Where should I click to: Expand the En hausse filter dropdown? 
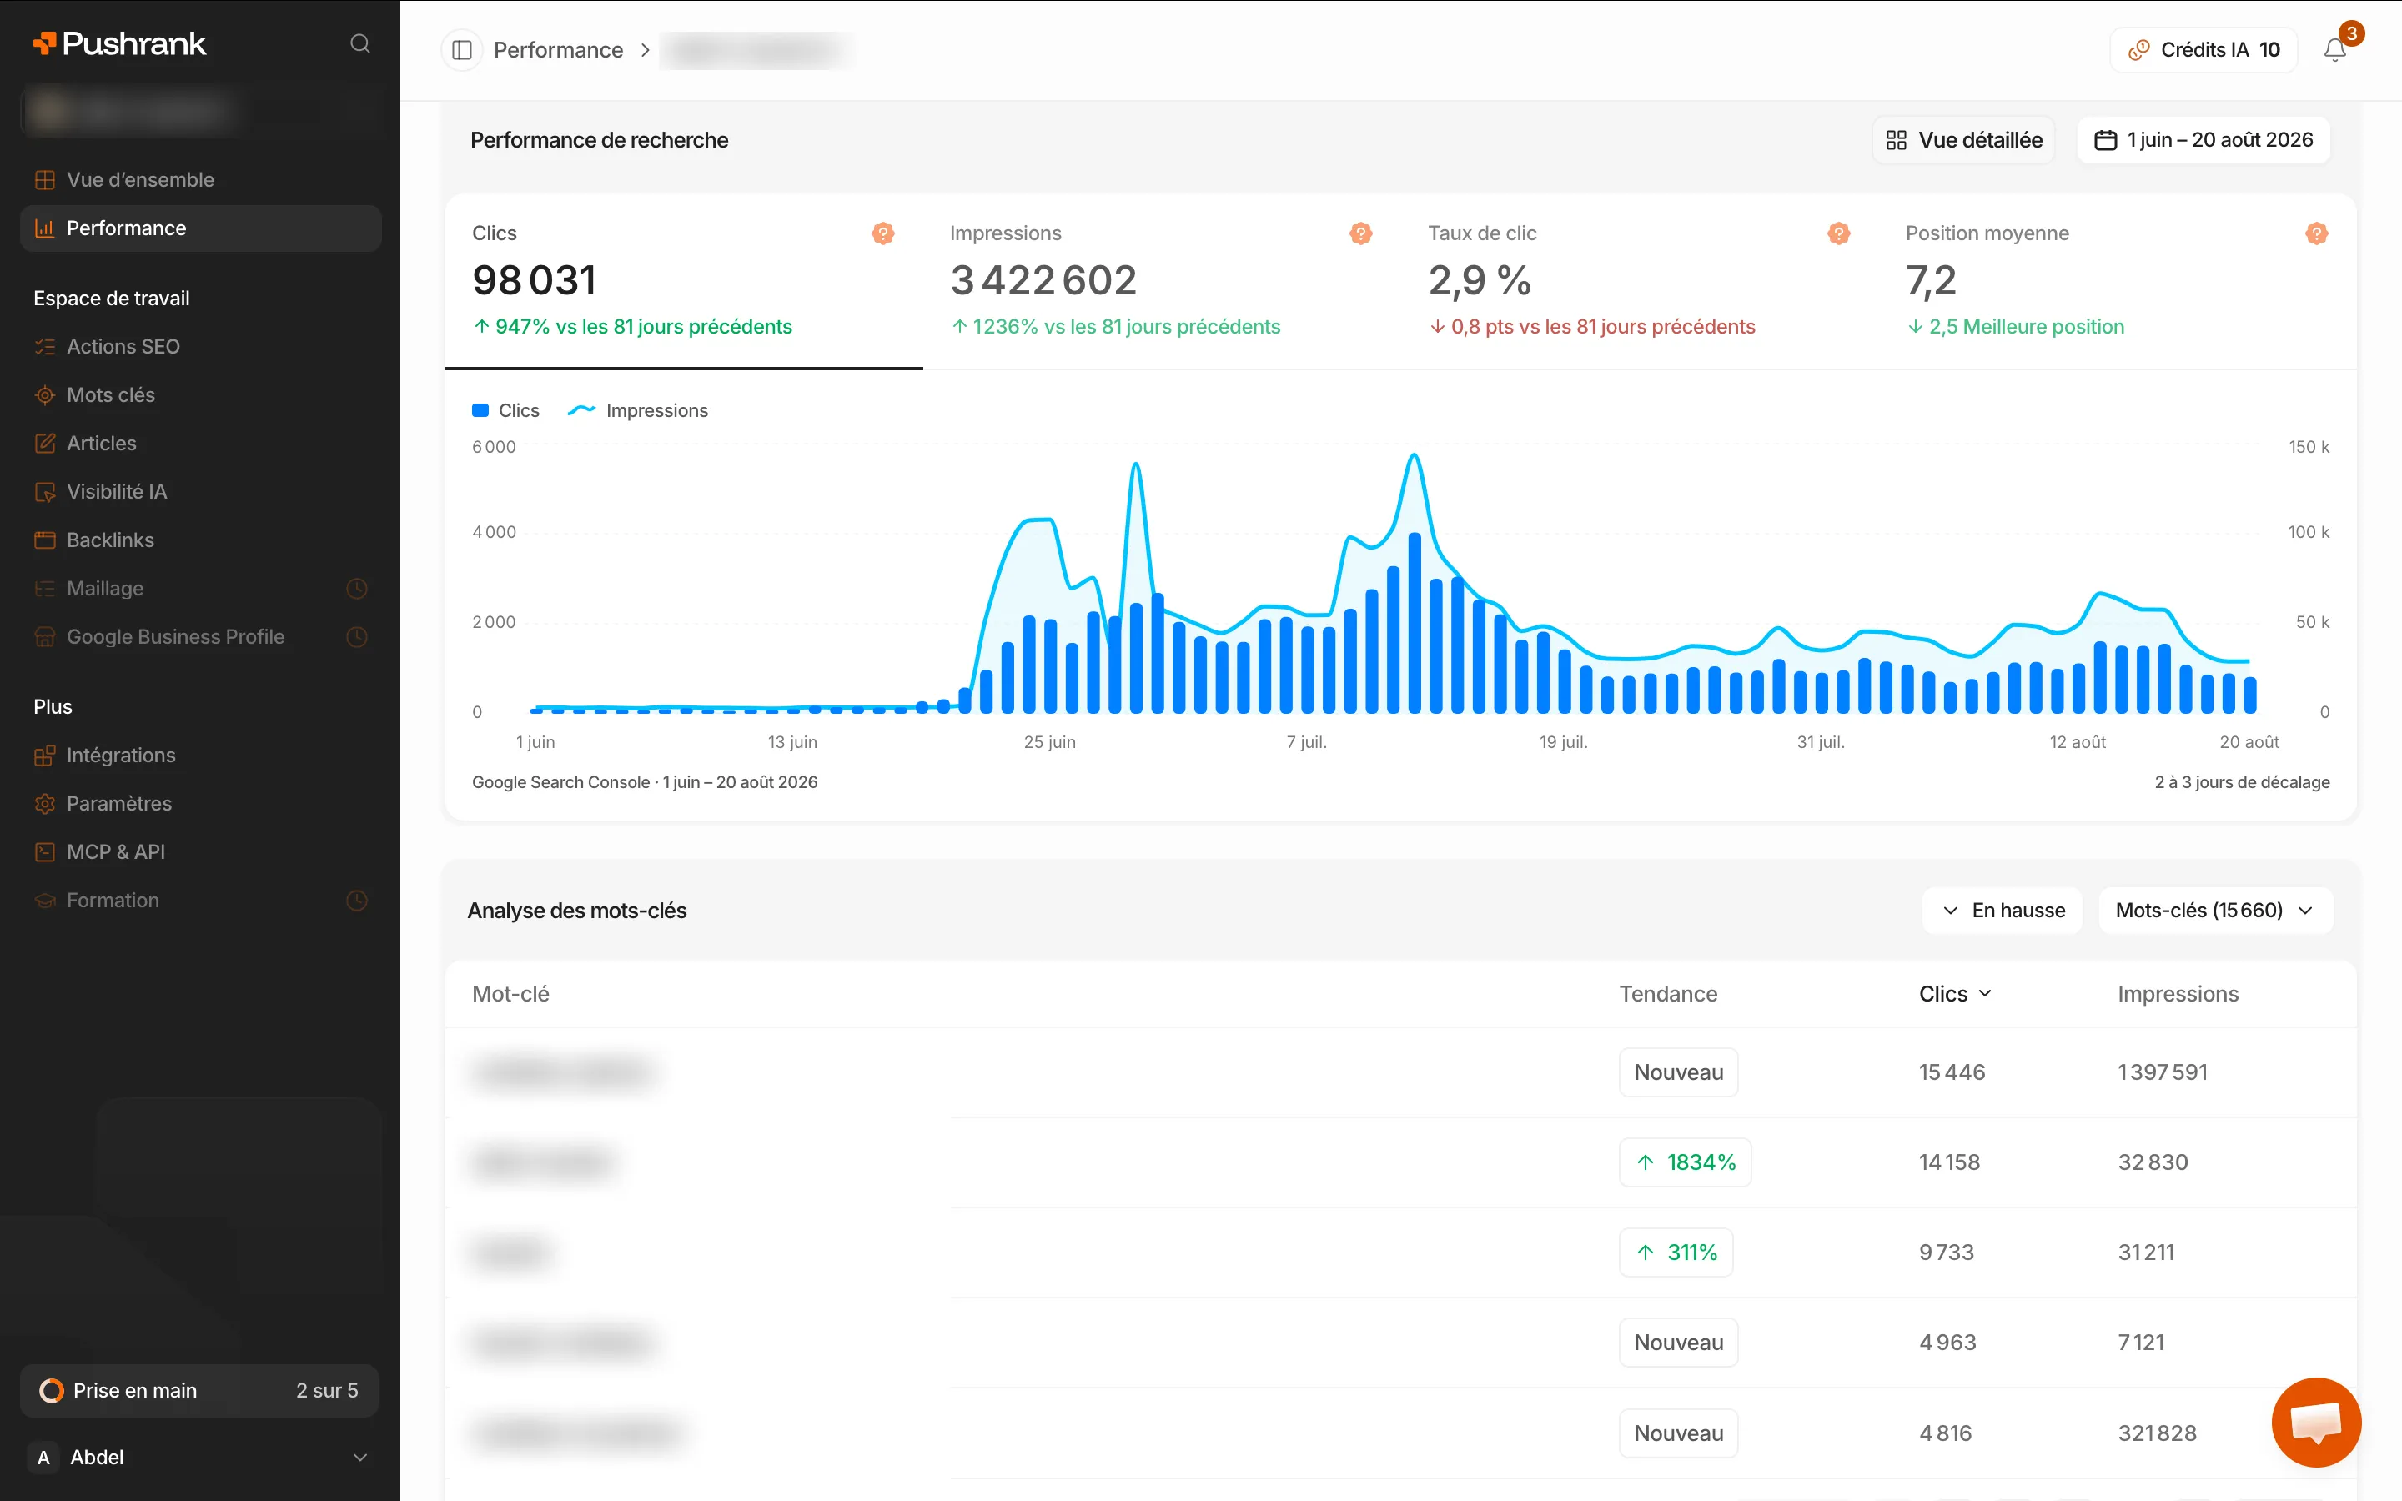(x=2002, y=911)
